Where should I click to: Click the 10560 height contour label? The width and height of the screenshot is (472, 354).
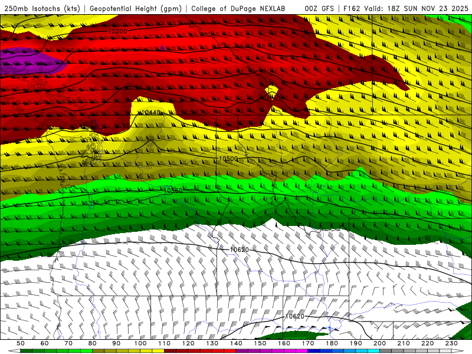tap(173, 190)
